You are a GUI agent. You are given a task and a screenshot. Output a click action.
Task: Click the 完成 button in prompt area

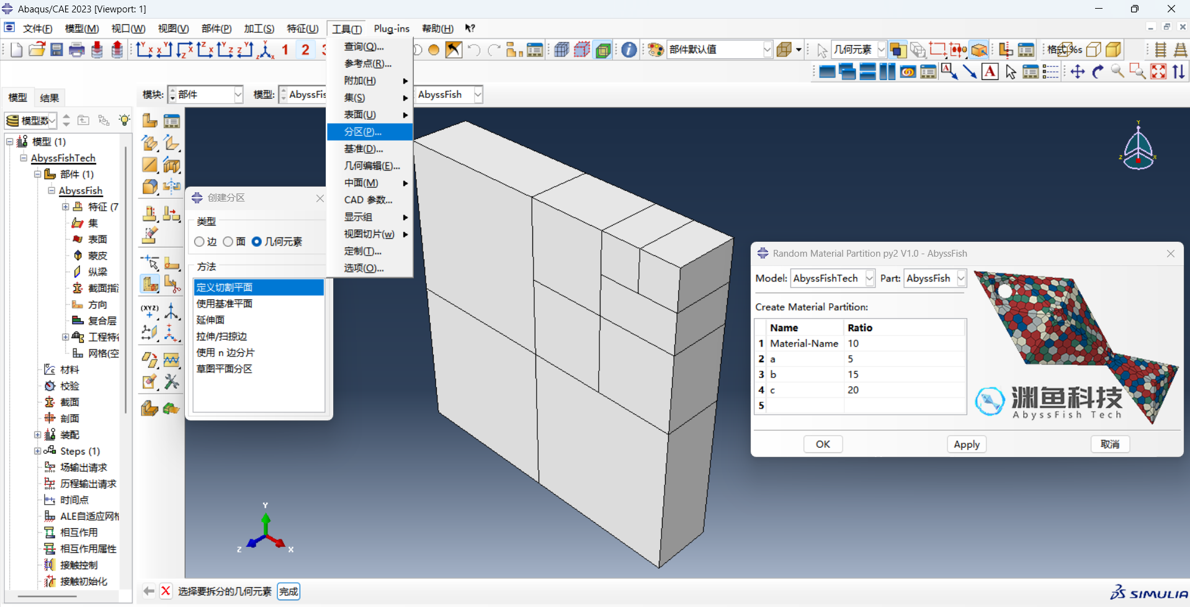click(x=289, y=591)
